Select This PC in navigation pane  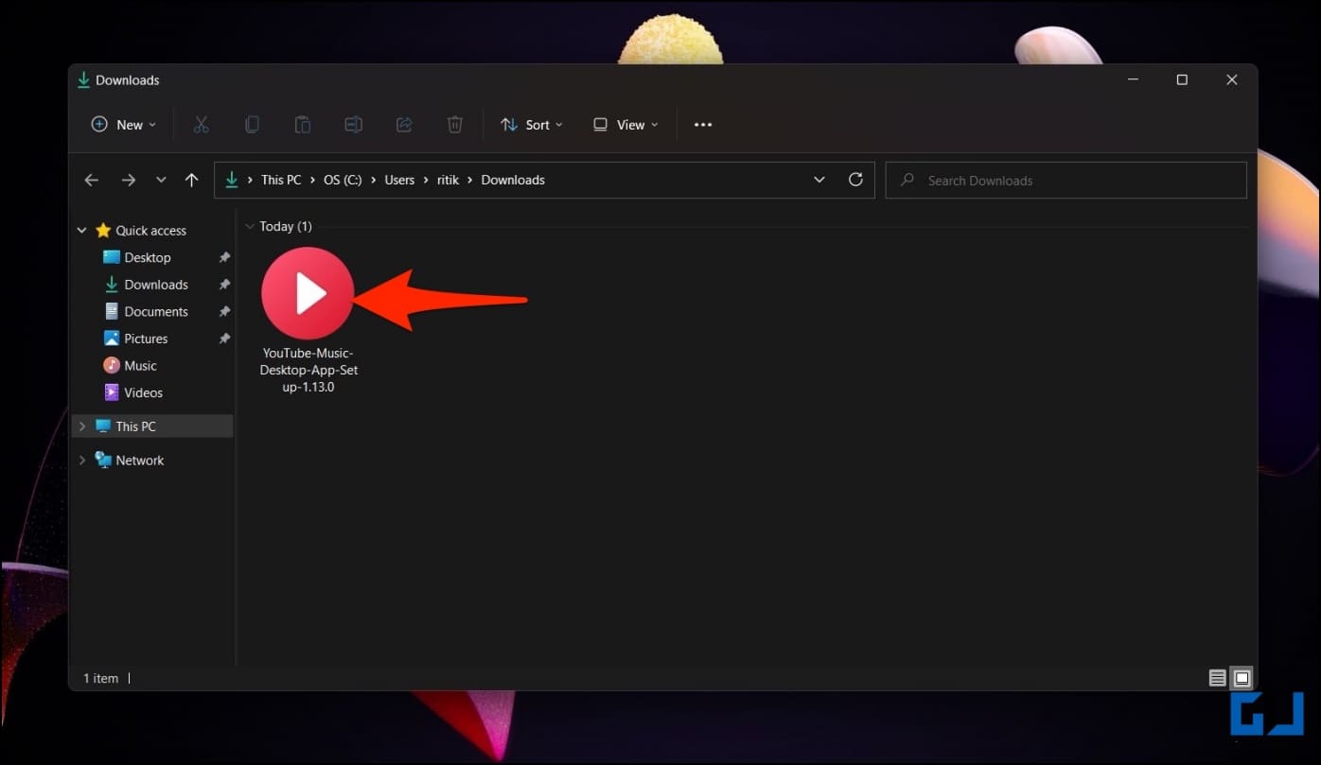[x=135, y=426]
